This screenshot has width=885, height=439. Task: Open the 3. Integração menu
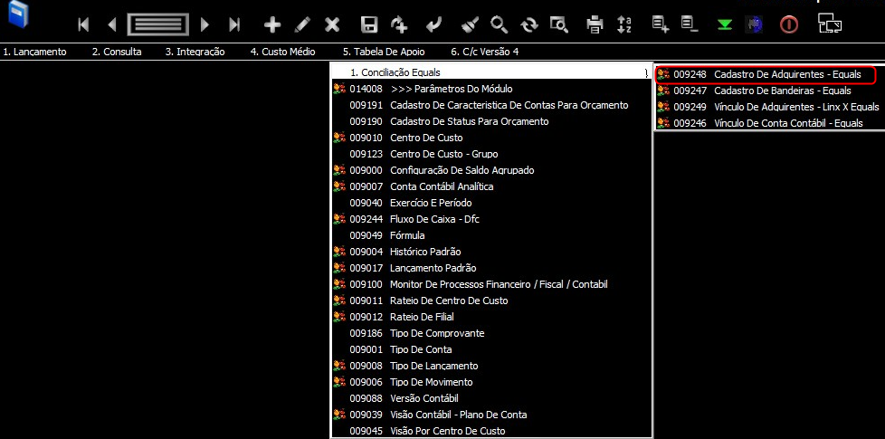195,52
